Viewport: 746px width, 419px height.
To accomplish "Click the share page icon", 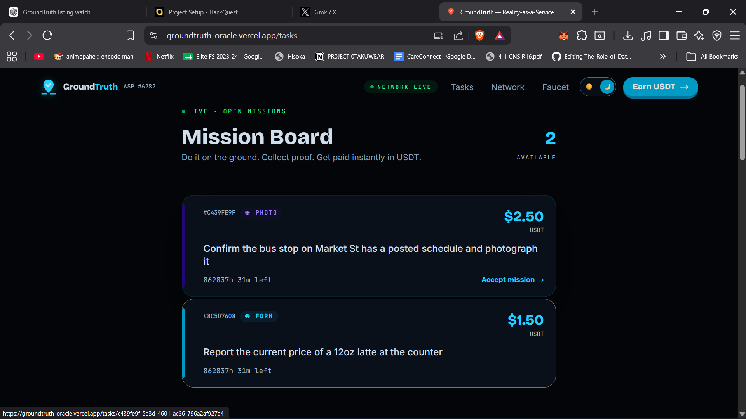I will pos(458,36).
